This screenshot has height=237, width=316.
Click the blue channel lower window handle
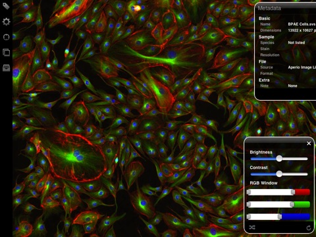coord(248,217)
